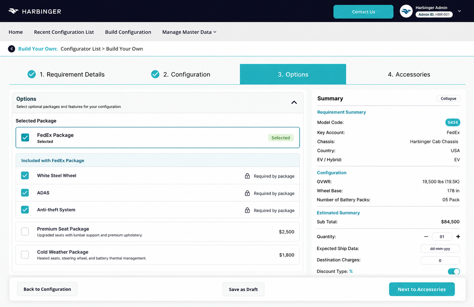
Task: Click the Harbinger bird logo icon
Action: pos(13,11)
